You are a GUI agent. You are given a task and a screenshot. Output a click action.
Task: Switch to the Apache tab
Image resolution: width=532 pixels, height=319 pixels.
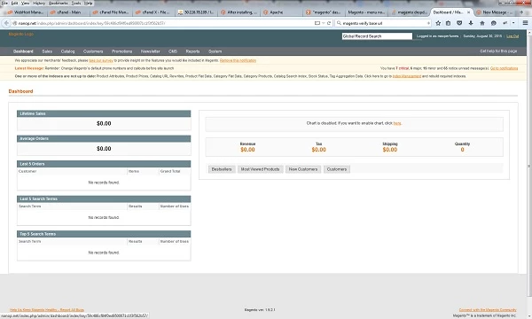[282, 12]
